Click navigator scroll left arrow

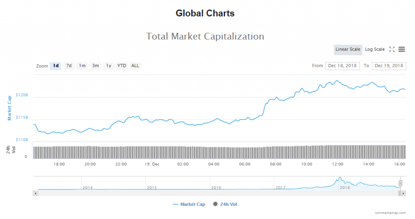tap(36, 193)
